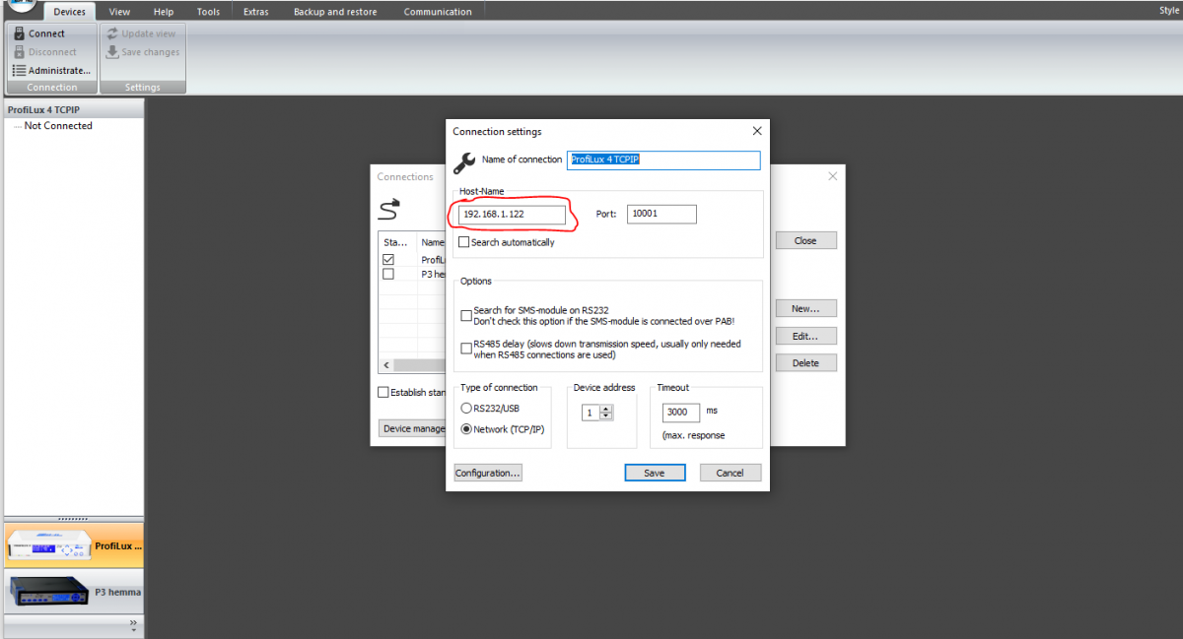
Task: Click cable icon in Connections window
Action: click(388, 209)
